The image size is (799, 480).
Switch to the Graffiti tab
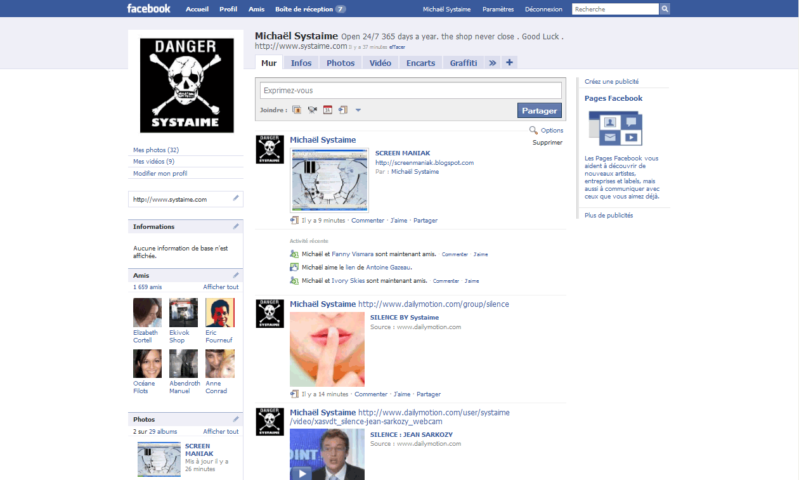(464, 63)
